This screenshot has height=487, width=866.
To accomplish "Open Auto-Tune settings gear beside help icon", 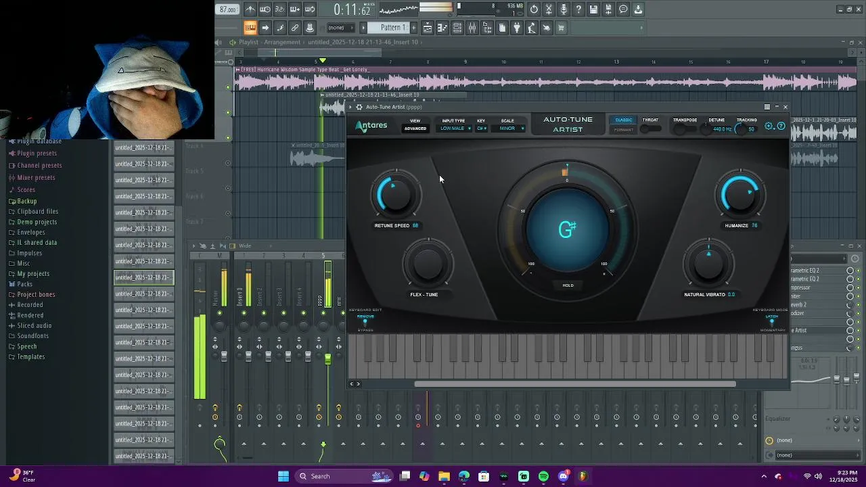I will coord(769,126).
